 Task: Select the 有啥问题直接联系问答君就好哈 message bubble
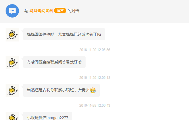[54, 62]
